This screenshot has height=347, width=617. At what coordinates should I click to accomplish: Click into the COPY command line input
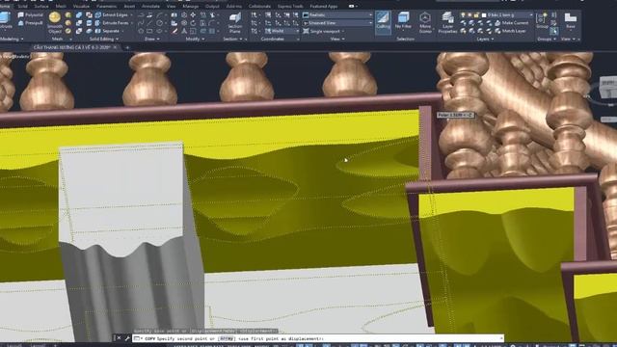coord(319,338)
